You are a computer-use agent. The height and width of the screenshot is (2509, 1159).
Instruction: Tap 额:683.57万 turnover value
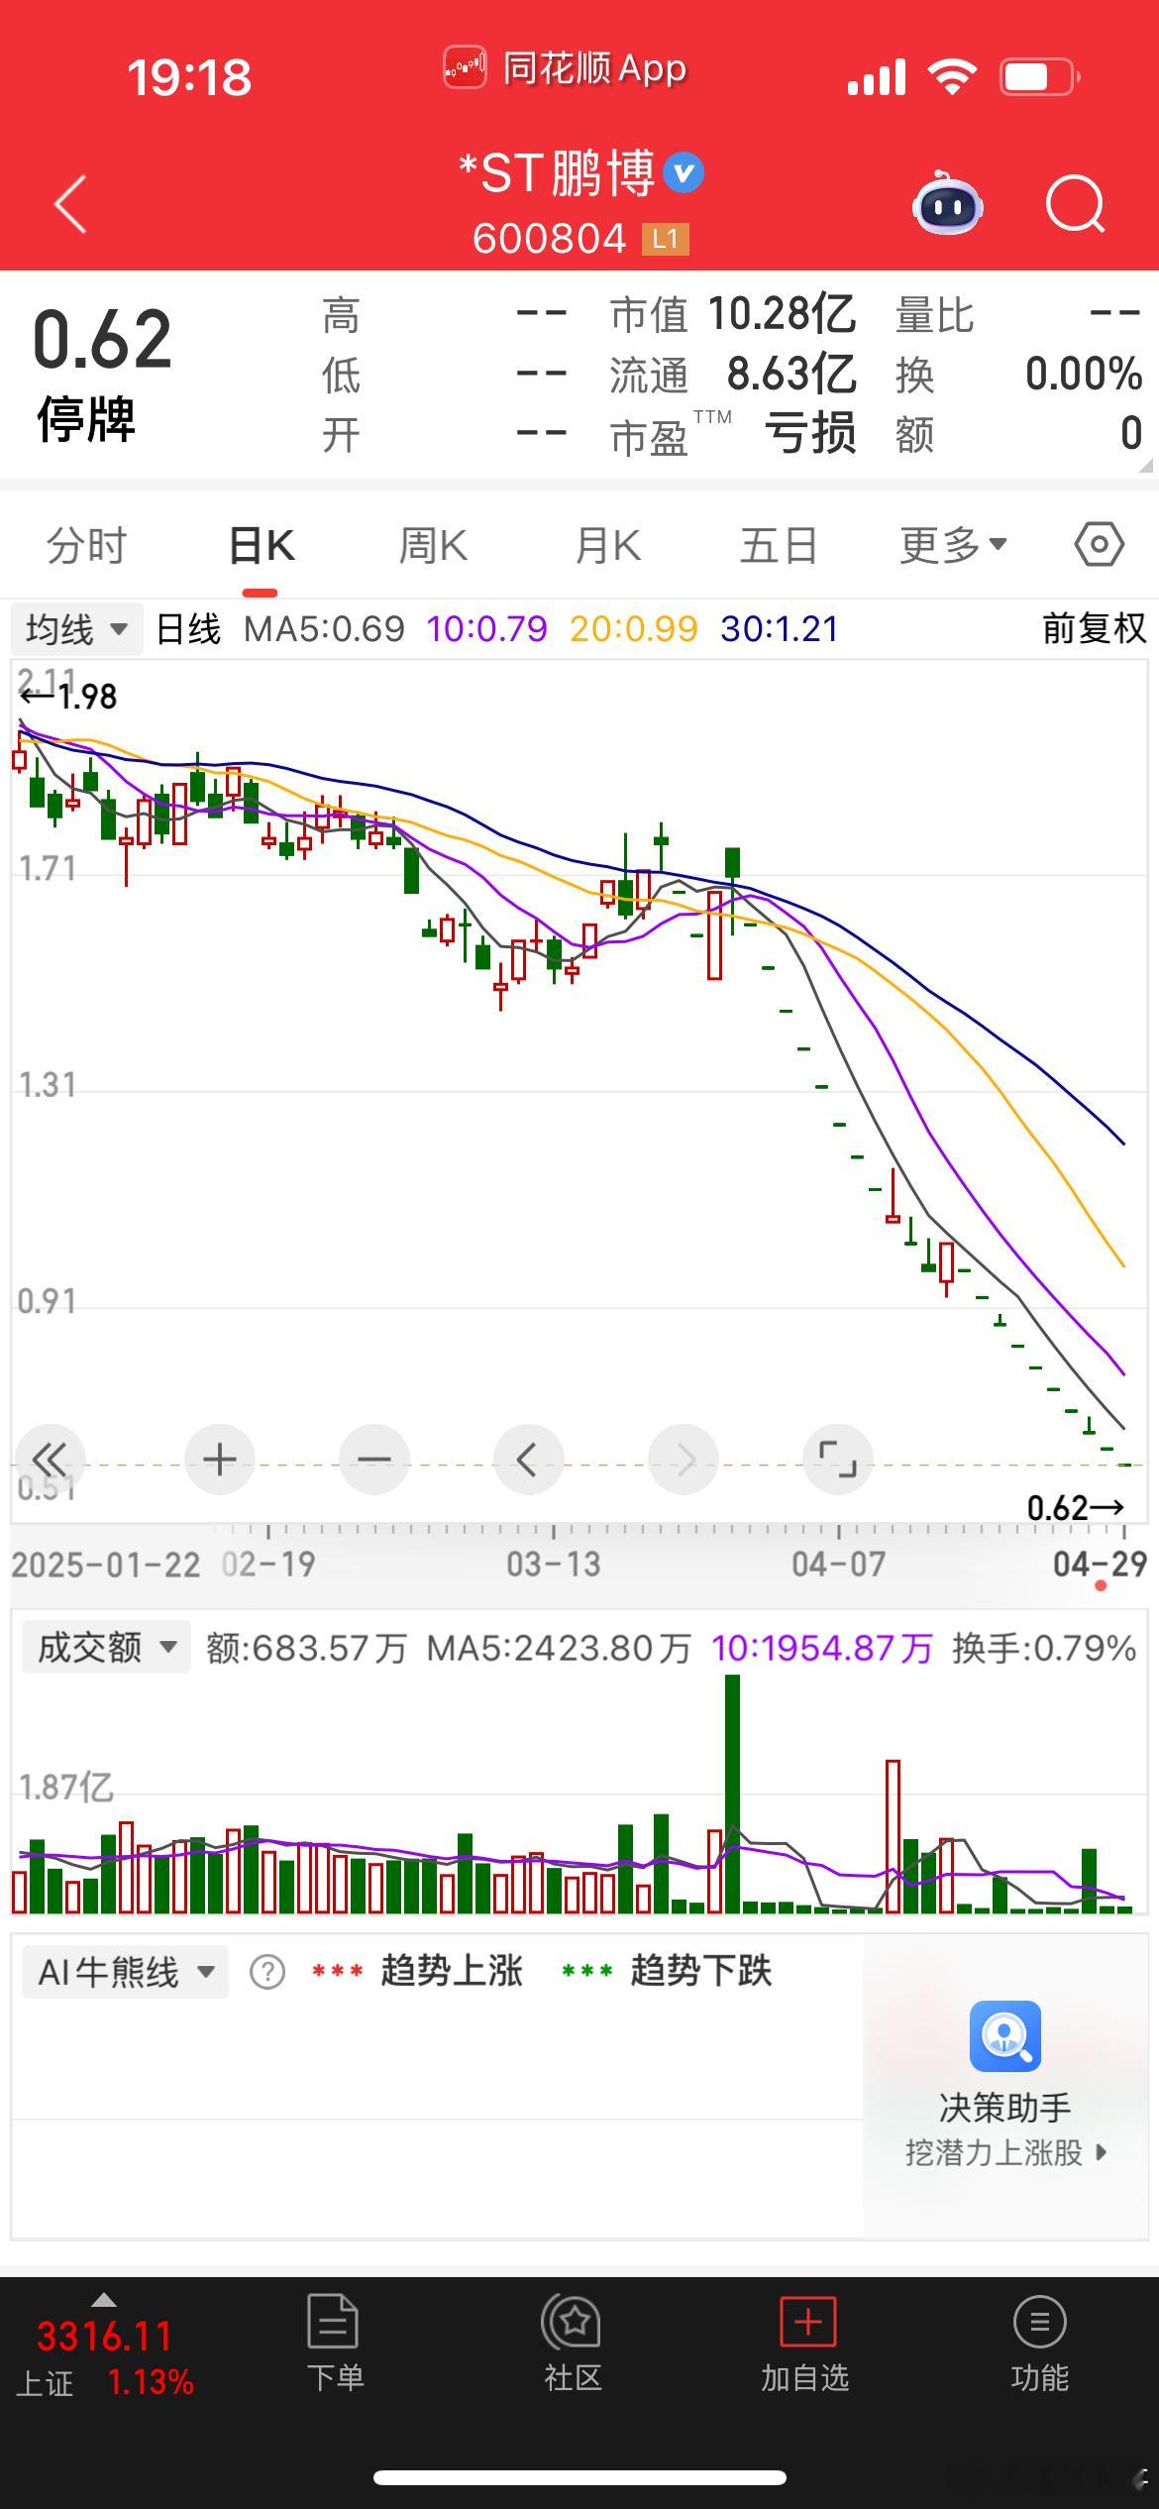306,1648
